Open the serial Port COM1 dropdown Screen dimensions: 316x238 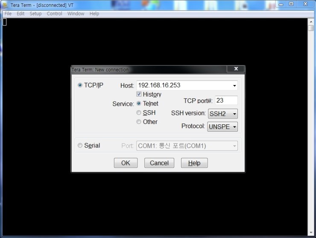(x=187, y=146)
